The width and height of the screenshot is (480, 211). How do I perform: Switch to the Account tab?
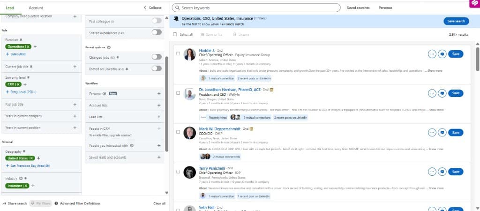tap(36, 8)
